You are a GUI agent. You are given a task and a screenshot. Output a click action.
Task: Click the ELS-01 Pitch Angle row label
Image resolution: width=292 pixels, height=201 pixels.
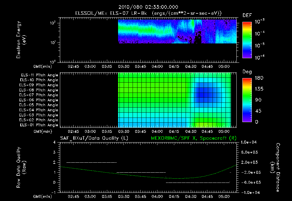(x=39, y=125)
